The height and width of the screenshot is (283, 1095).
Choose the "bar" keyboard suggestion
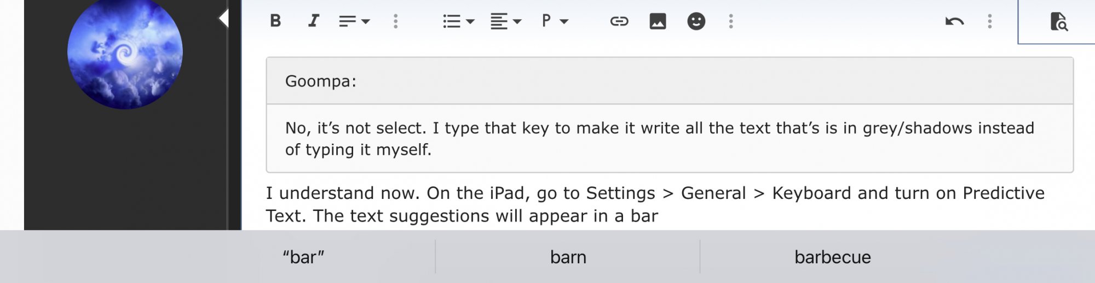point(303,257)
